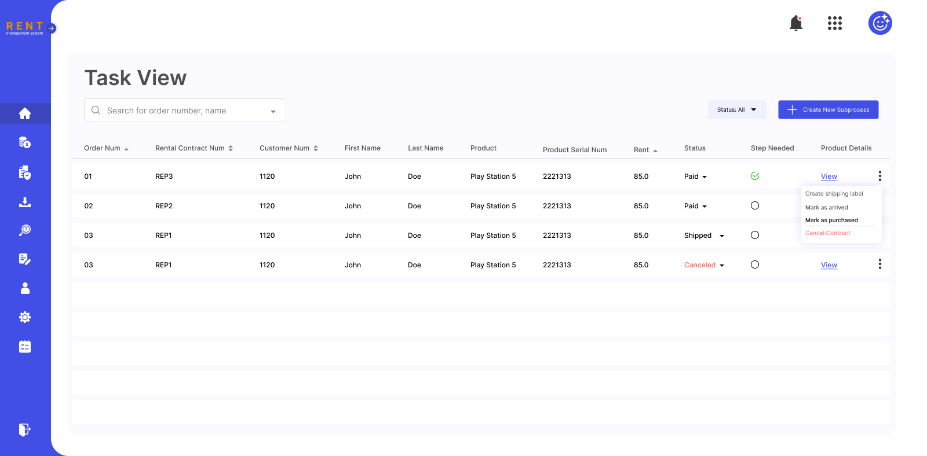
Task: Expand the Canceled status dropdown
Action: point(722,266)
